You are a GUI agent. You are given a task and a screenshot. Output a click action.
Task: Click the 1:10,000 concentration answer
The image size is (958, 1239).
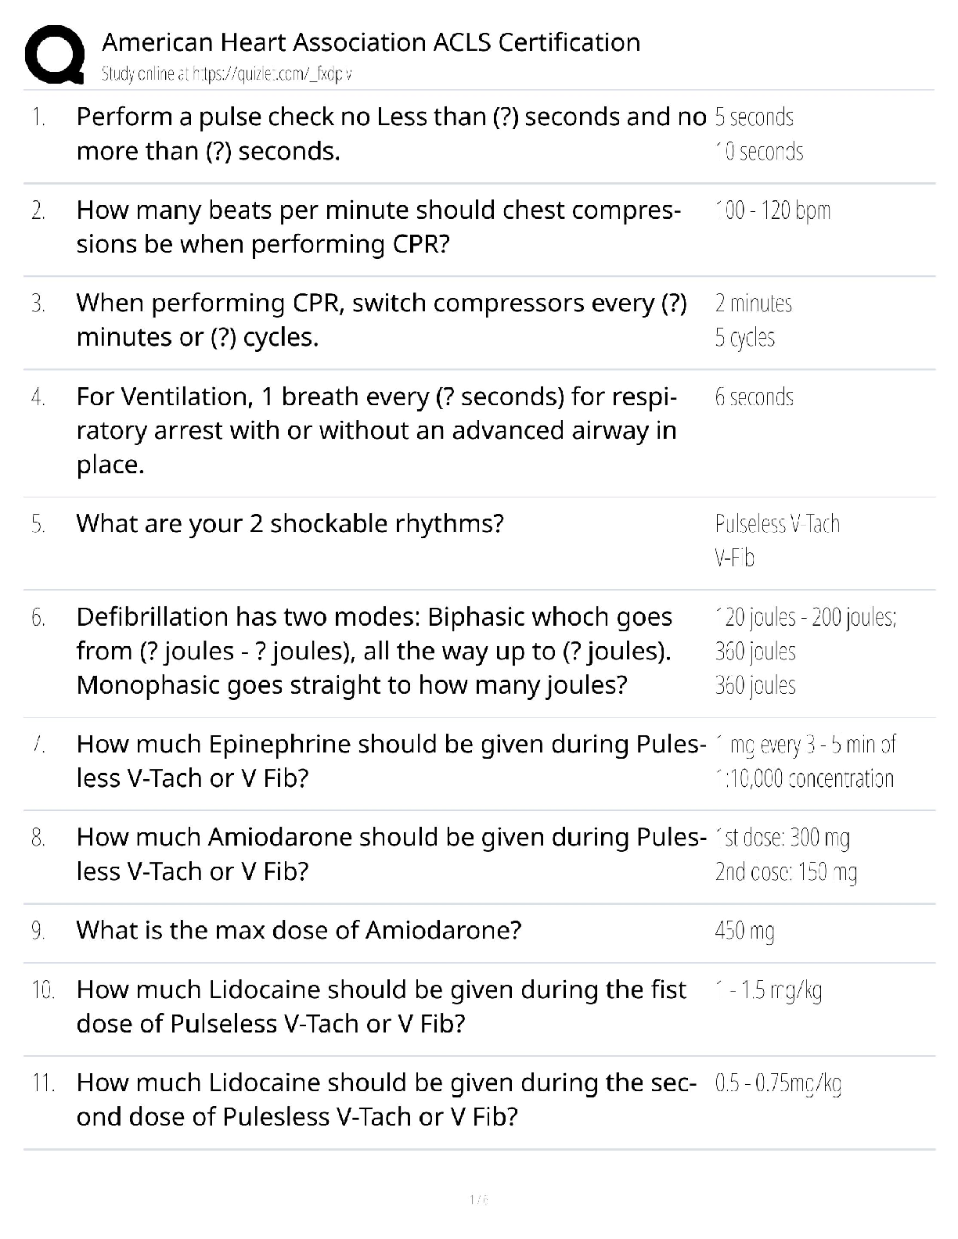click(804, 779)
